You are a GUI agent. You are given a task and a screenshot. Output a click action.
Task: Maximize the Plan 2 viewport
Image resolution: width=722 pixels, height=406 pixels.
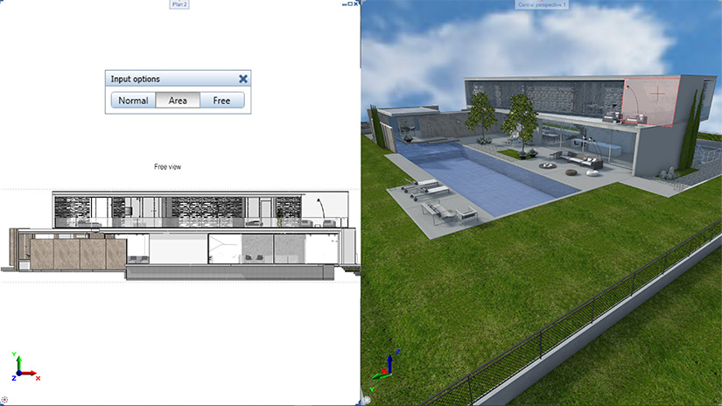click(x=350, y=3)
